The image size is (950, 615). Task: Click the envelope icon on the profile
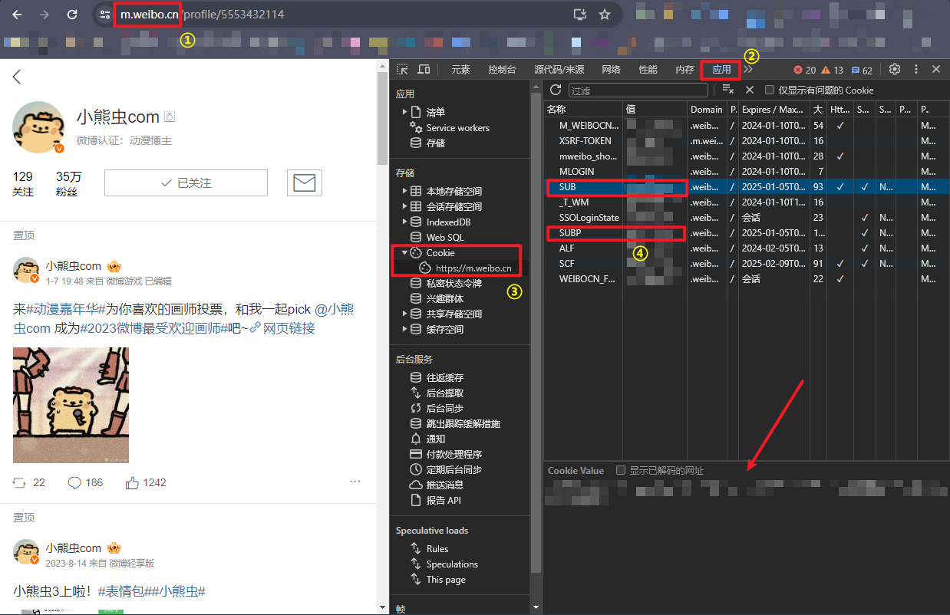tap(305, 183)
